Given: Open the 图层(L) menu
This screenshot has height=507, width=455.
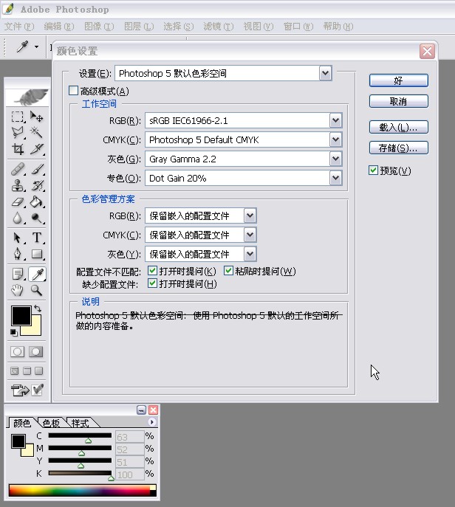Looking at the screenshot, I should pos(139,26).
